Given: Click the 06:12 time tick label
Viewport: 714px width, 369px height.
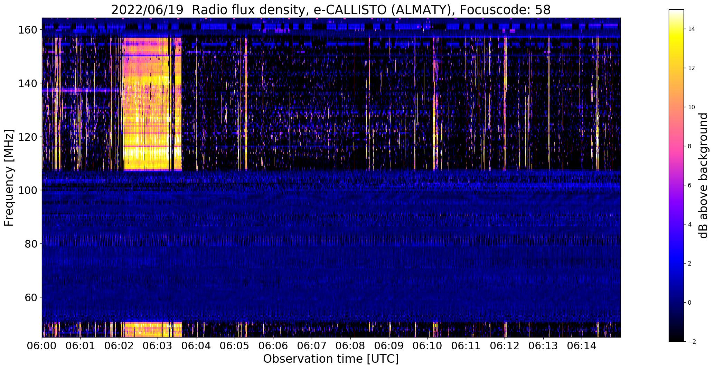Looking at the screenshot, I should pyautogui.click(x=505, y=346).
